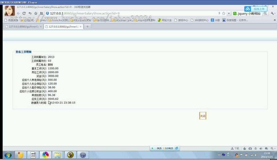Open the colorful pinwheel taskbar app
Viewport: 277px width, 160px height.
tap(46, 155)
